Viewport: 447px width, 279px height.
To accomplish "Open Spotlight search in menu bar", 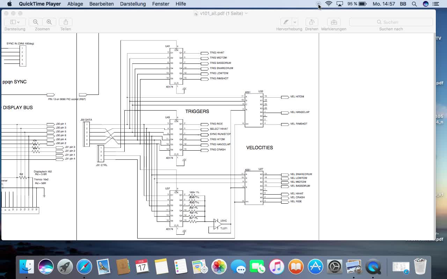I will pyautogui.click(x=414, y=4).
